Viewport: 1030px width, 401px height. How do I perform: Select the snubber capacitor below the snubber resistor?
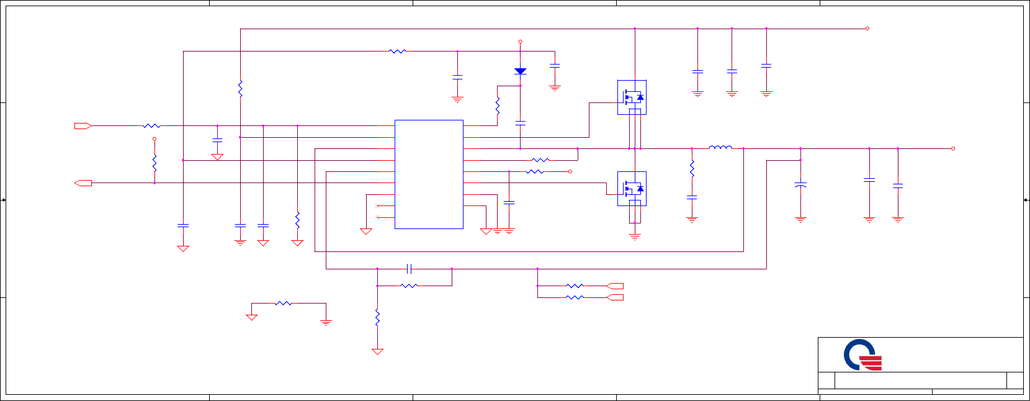pyautogui.click(x=692, y=197)
